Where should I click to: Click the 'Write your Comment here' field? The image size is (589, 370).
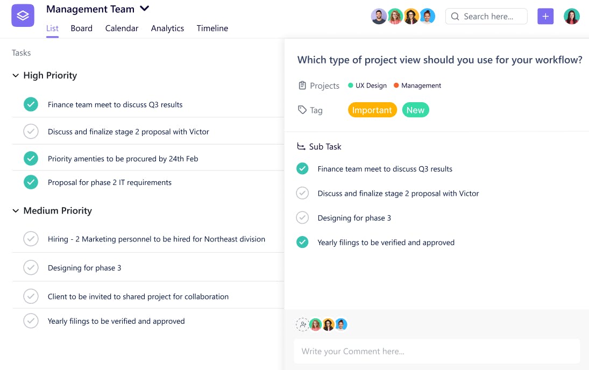pos(437,351)
